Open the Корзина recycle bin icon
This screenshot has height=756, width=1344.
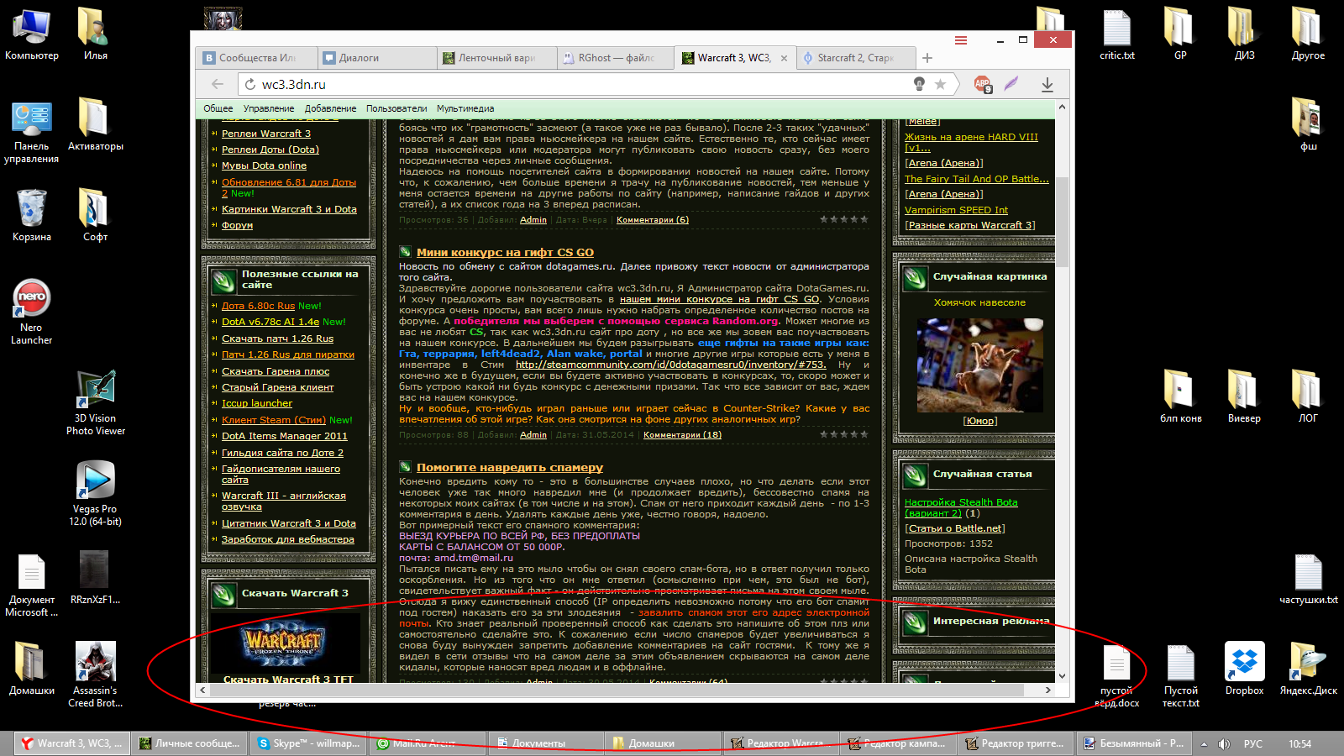click(x=32, y=215)
